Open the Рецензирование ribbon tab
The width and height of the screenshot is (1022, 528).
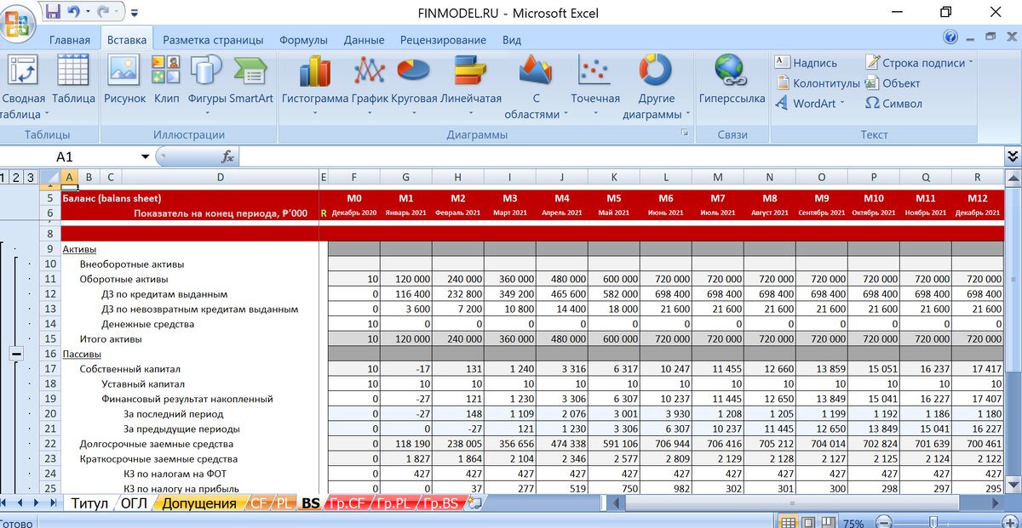(x=443, y=40)
